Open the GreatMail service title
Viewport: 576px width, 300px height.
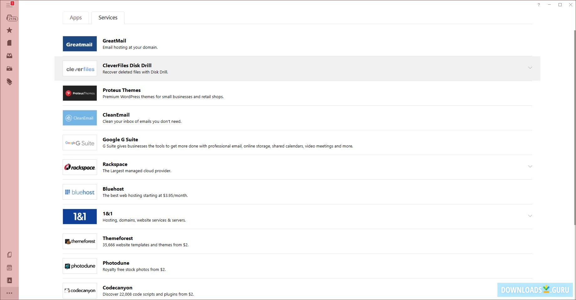tap(114, 41)
